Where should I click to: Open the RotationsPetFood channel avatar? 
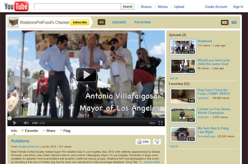tap(13, 22)
